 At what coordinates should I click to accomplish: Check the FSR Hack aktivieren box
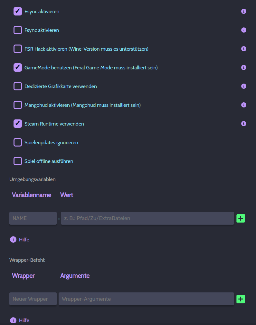18,49
